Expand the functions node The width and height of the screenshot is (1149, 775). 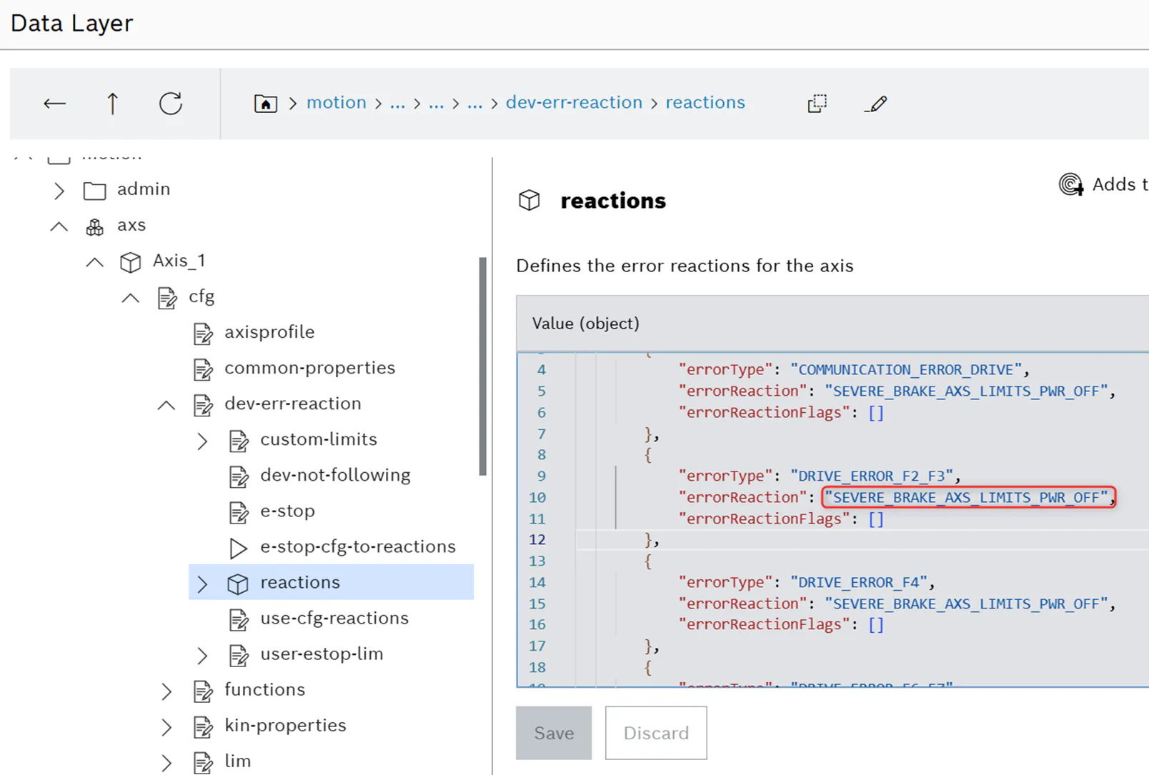point(166,691)
